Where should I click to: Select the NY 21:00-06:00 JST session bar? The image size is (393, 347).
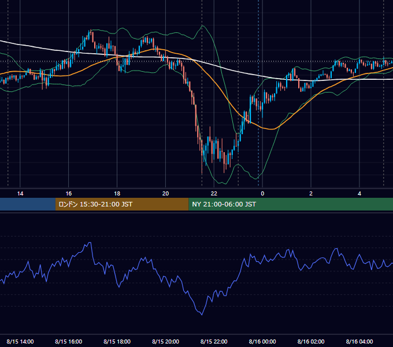(x=291, y=204)
